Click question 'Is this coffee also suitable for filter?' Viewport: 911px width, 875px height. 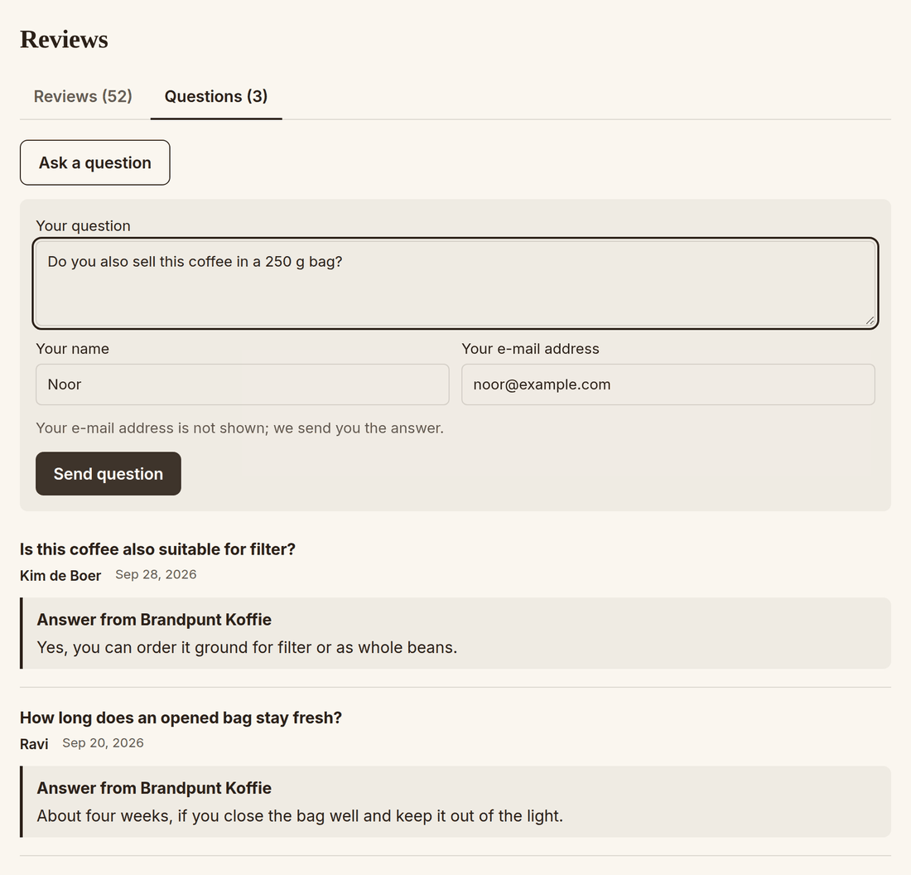click(x=158, y=549)
